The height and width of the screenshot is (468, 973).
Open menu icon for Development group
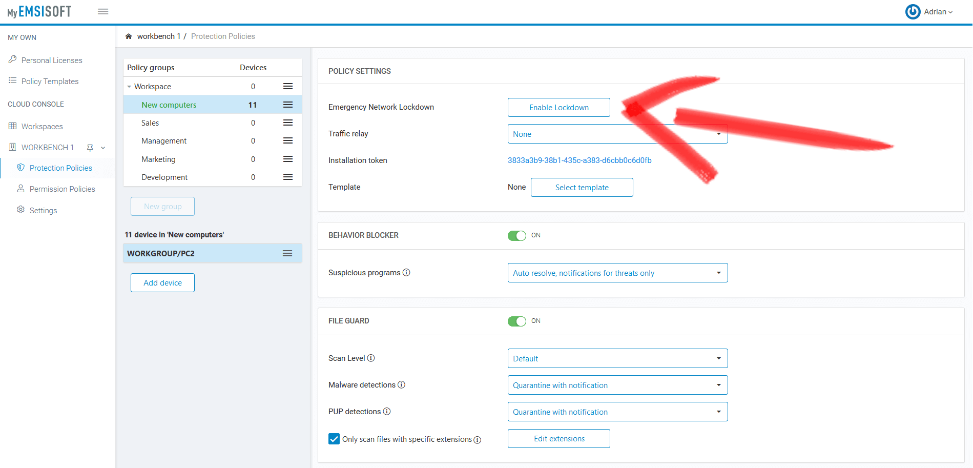[x=288, y=177]
